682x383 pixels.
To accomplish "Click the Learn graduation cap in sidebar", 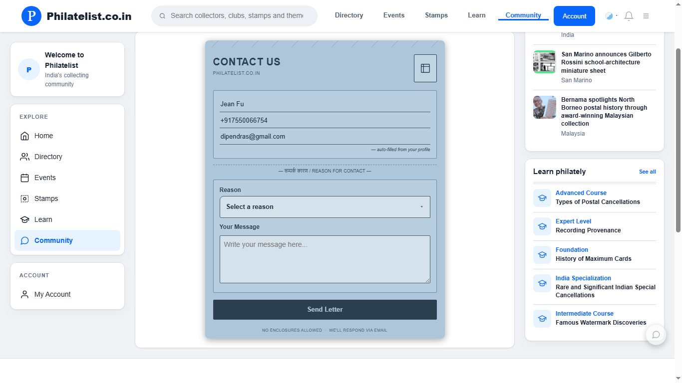I will point(24,219).
